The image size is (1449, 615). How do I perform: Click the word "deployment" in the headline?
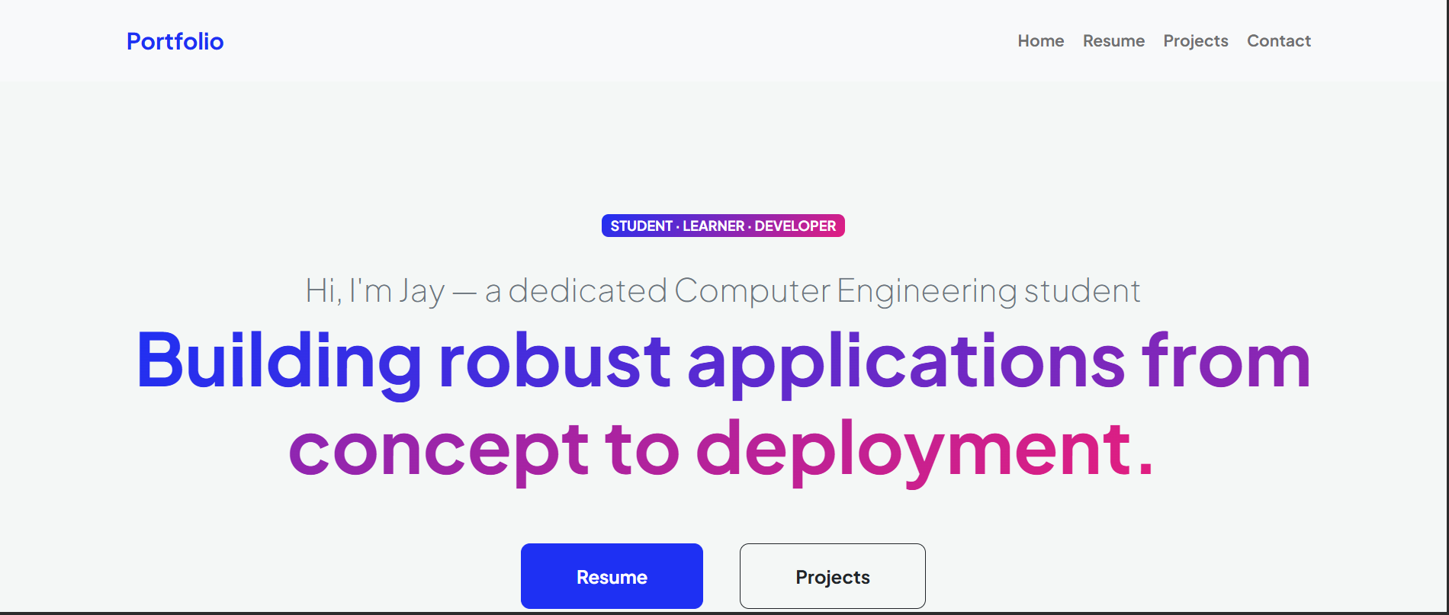(914, 450)
